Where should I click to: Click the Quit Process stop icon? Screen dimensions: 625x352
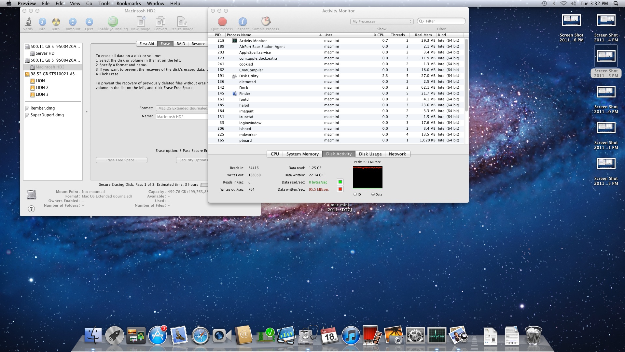(222, 22)
